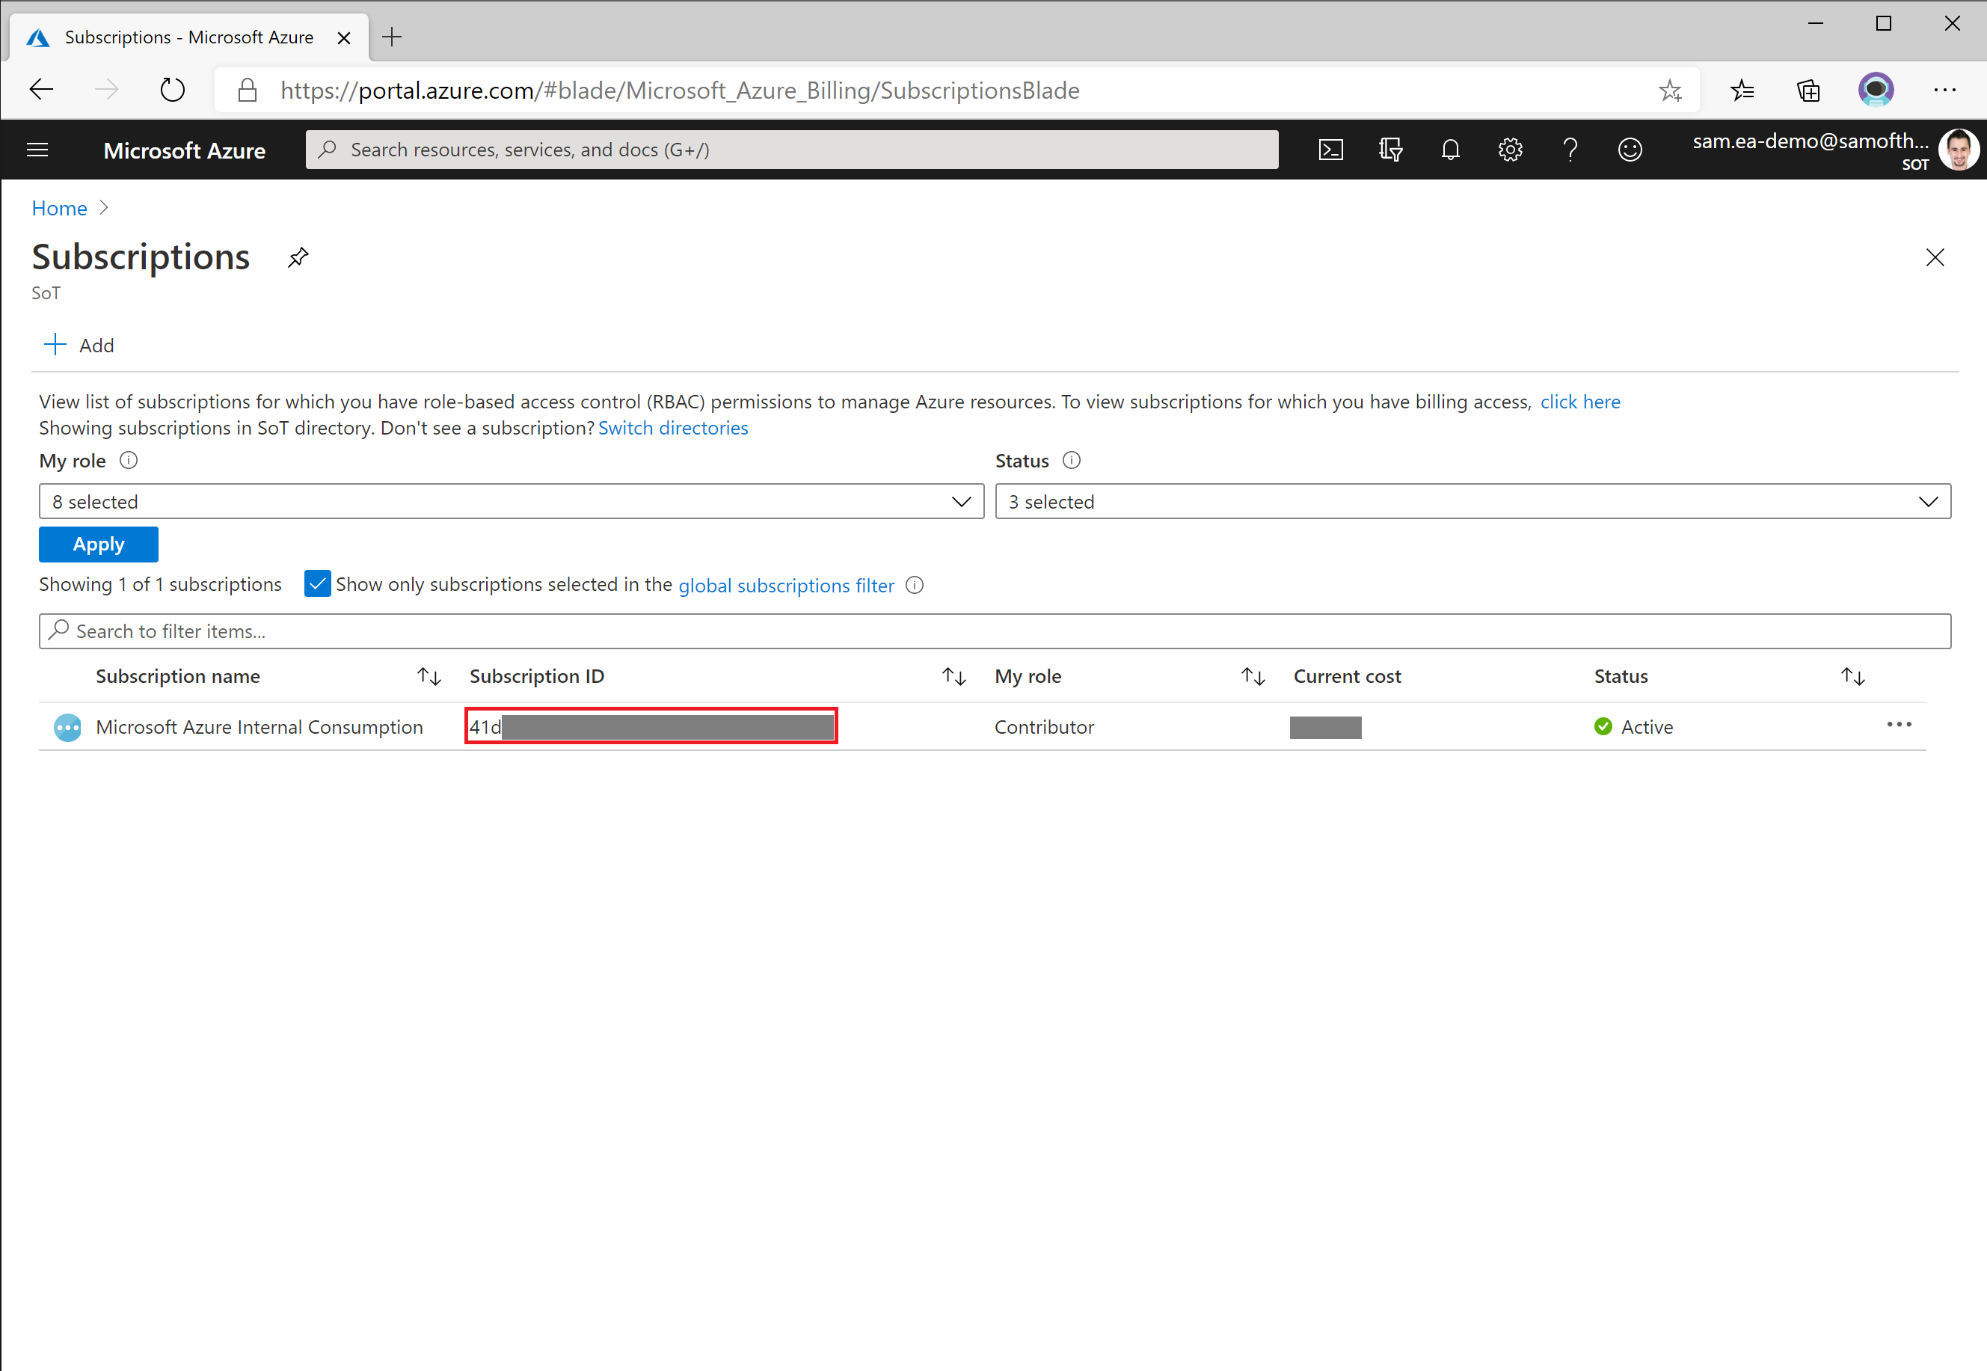The height and width of the screenshot is (1371, 1987).
Task: Open the global subscriptions filter link
Action: pos(786,585)
